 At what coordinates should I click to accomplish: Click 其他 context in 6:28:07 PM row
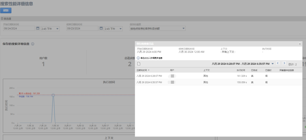coord(205,76)
